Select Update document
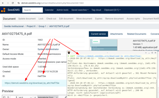 (x=27, y=19)
